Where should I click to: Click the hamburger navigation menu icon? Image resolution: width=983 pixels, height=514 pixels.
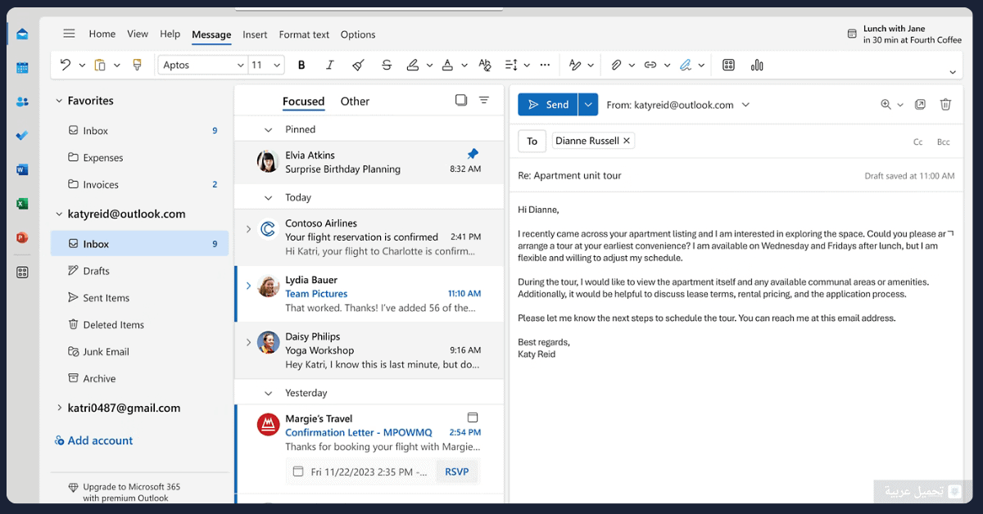(69, 34)
